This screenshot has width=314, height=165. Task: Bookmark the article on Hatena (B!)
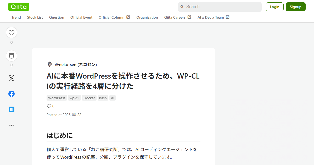(12, 109)
